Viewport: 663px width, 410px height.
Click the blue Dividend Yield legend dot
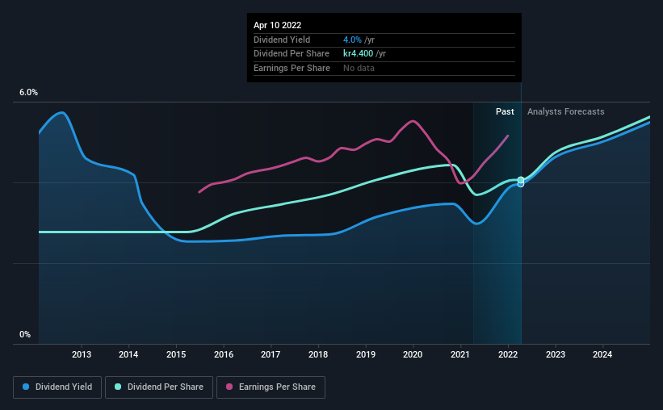pos(26,387)
